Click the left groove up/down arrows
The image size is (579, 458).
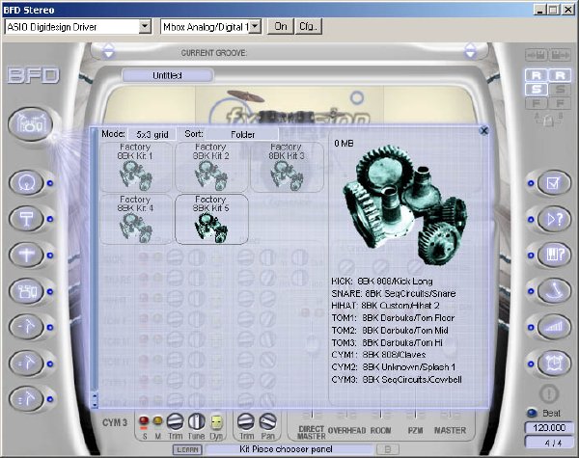click(x=108, y=51)
